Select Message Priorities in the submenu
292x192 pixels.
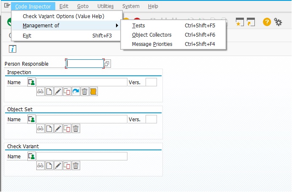[173, 44]
